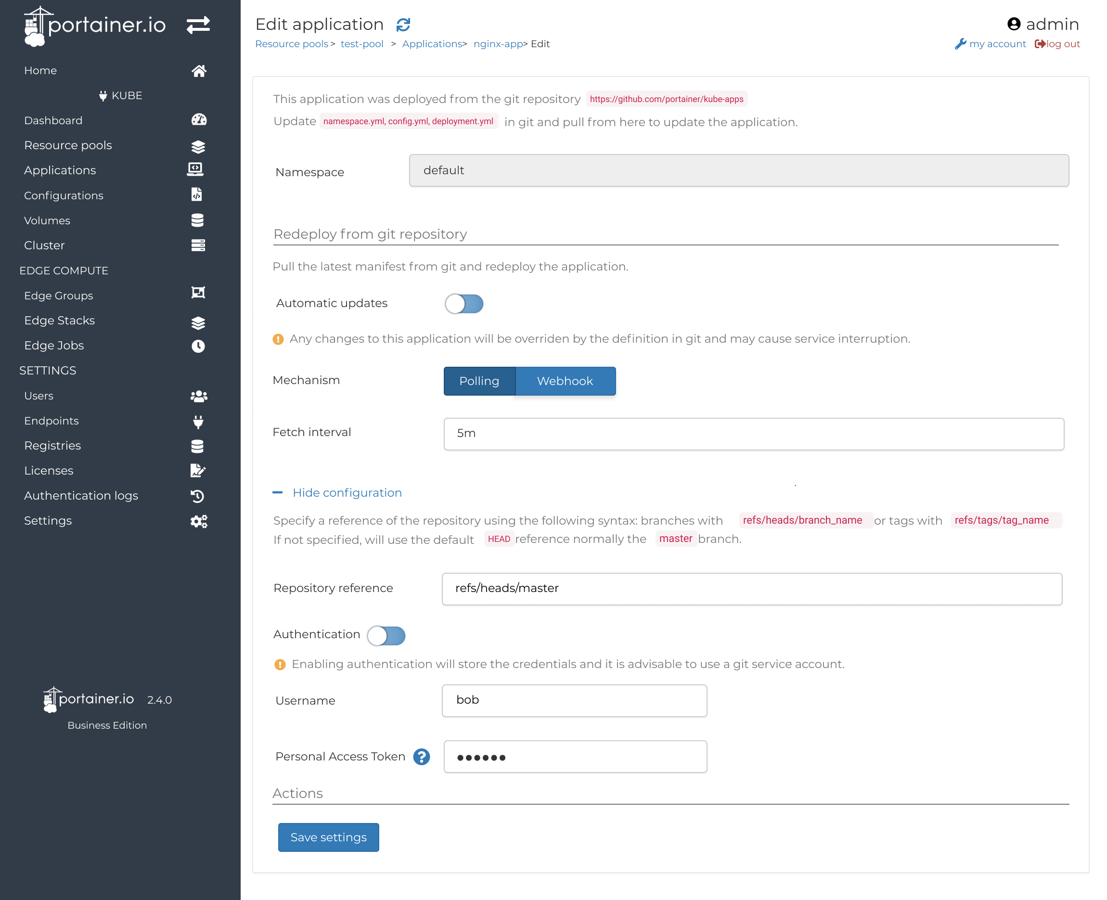
Task: Open Home in the sidebar
Action: 40,70
